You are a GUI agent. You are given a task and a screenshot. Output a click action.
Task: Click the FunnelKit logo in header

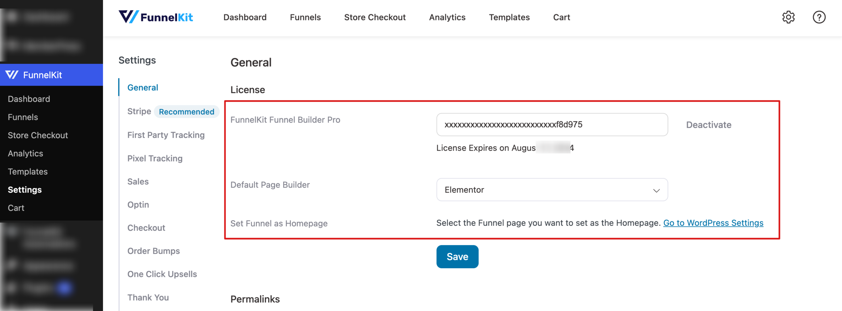tap(156, 17)
